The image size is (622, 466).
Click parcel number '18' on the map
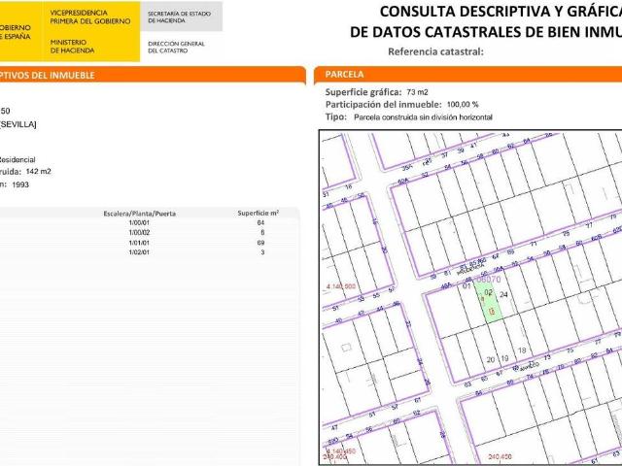pyautogui.click(x=522, y=350)
